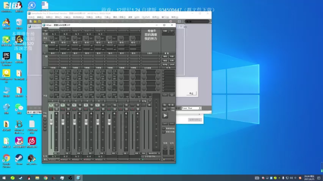Screen dimensions: 323x181
Task: Tick the upper checkbox below the mixer play button
Action: (164, 129)
